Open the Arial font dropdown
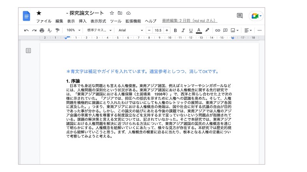The image size is (307, 172). coord(130,30)
